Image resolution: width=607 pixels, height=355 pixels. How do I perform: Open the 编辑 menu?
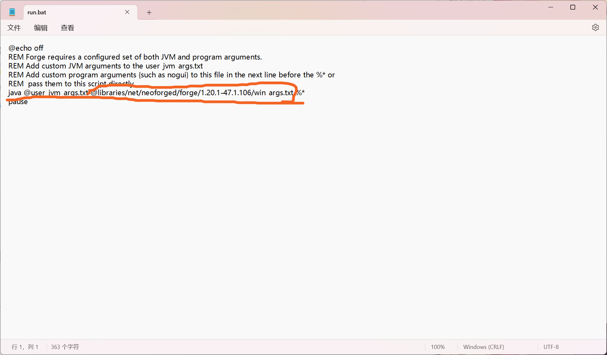click(41, 28)
